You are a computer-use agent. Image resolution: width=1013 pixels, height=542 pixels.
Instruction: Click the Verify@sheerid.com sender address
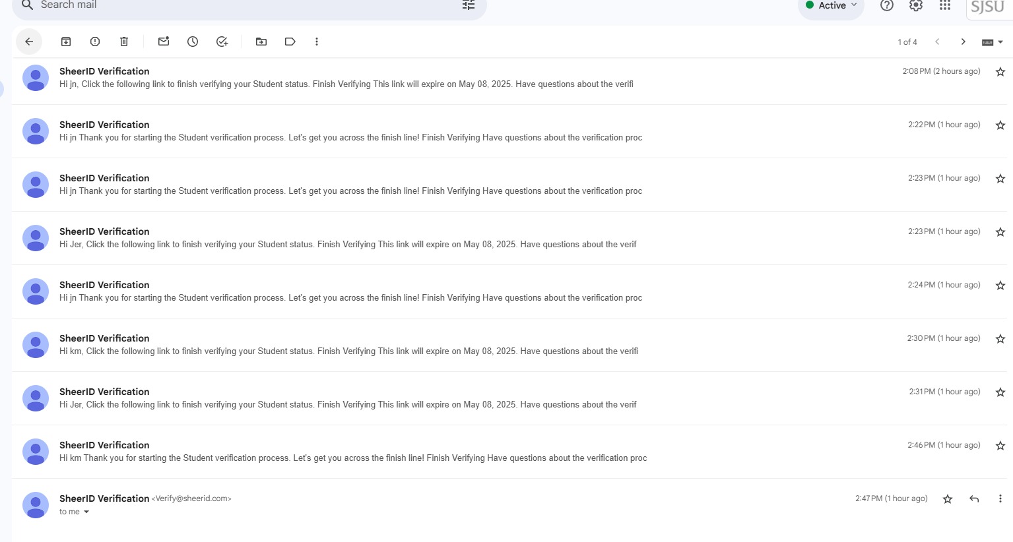[x=191, y=498]
